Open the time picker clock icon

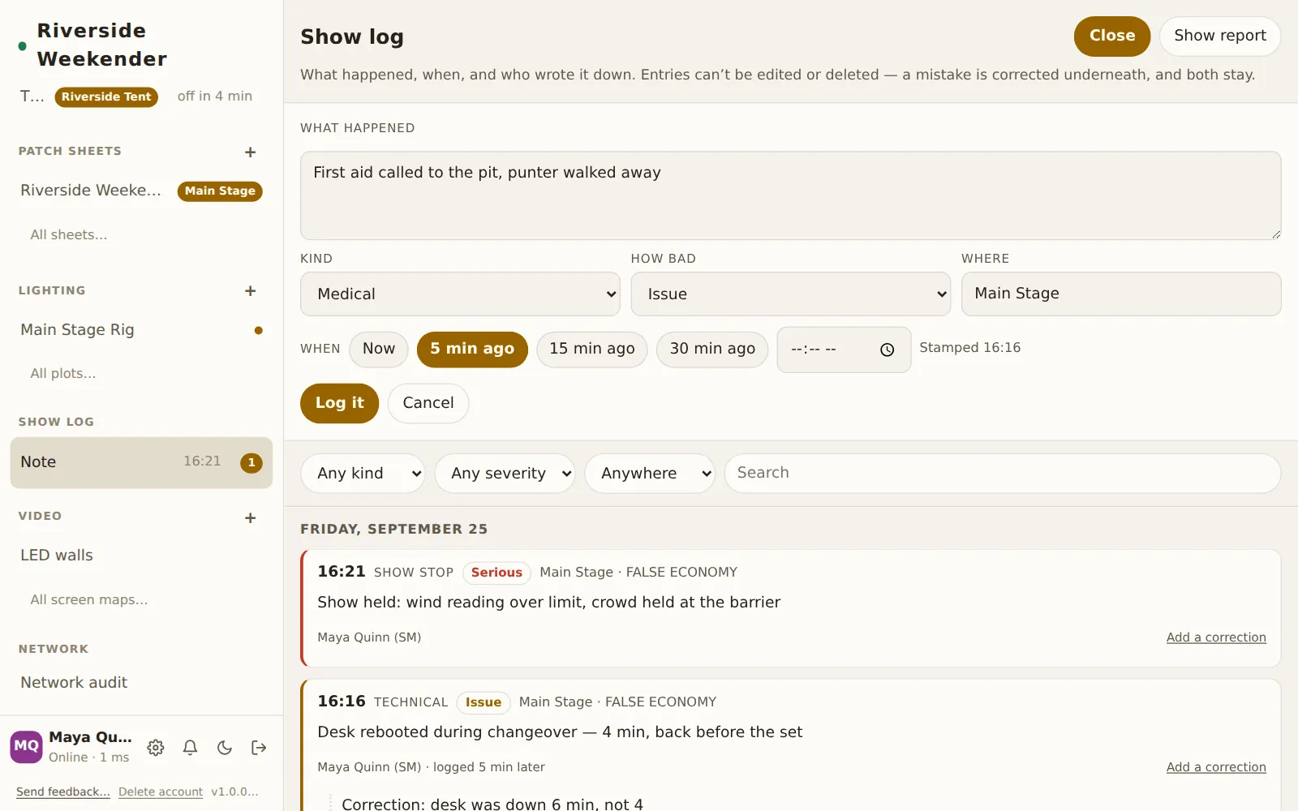click(888, 350)
